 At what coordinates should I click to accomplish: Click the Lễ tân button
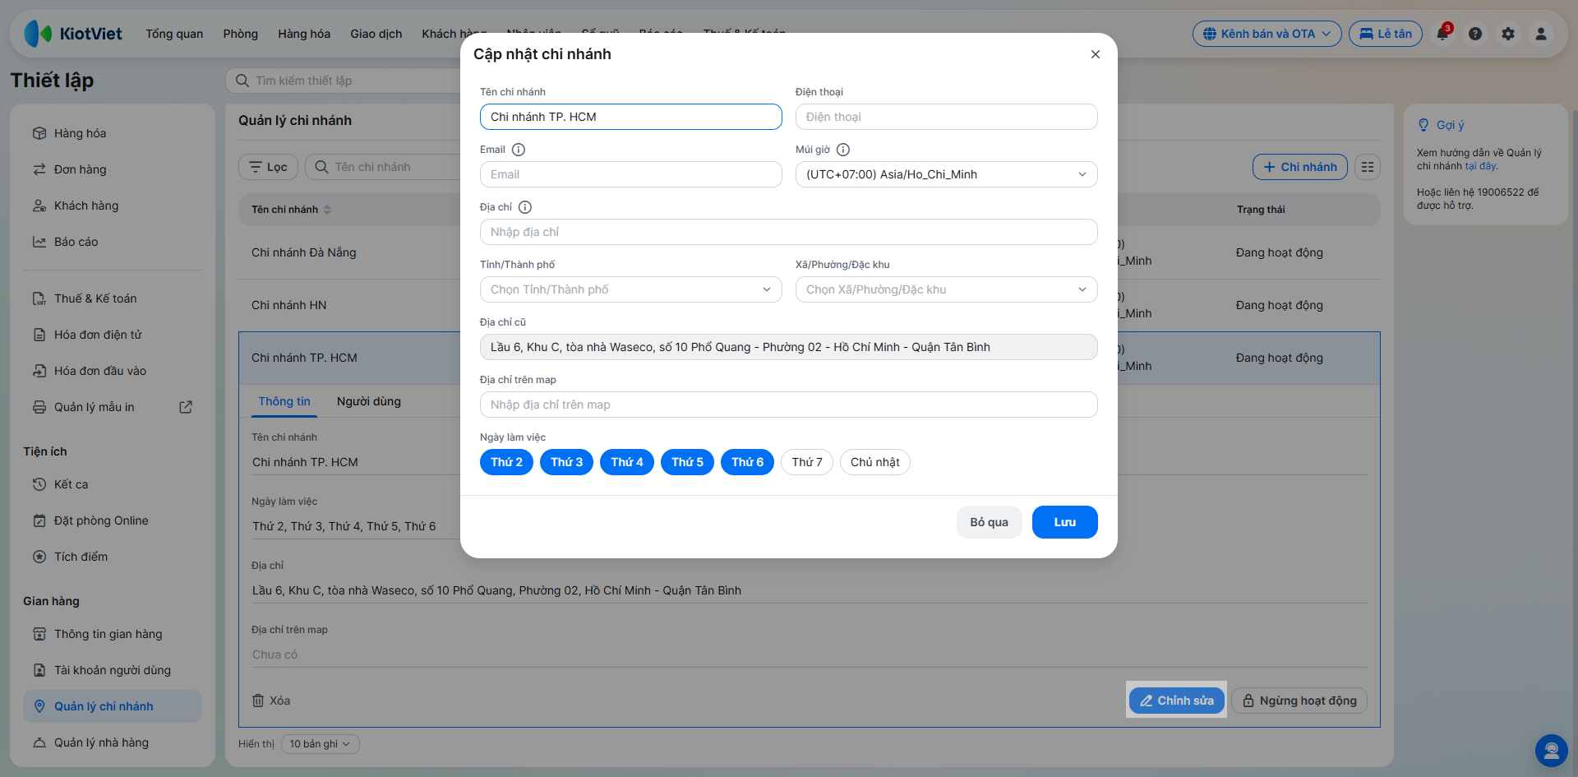pos(1385,34)
